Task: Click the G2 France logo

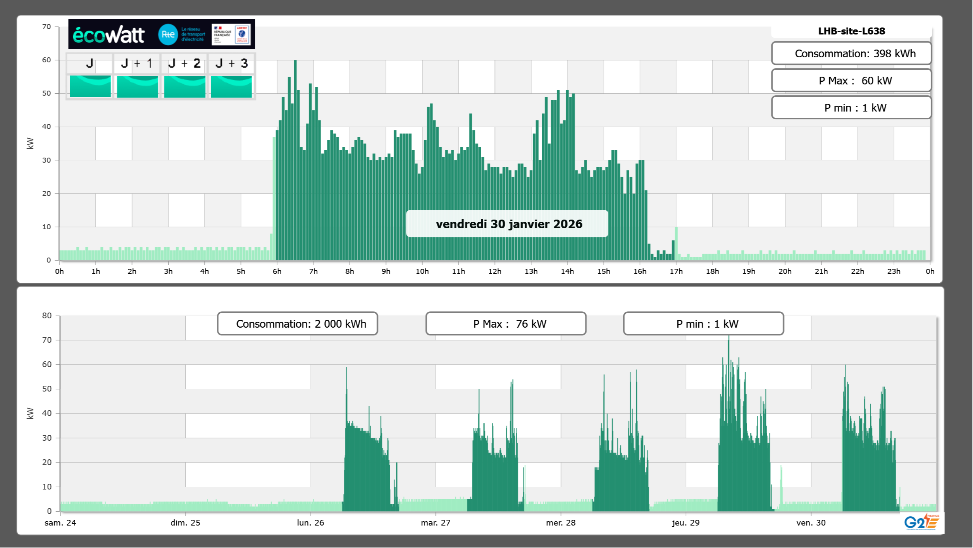Action: tap(921, 522)
